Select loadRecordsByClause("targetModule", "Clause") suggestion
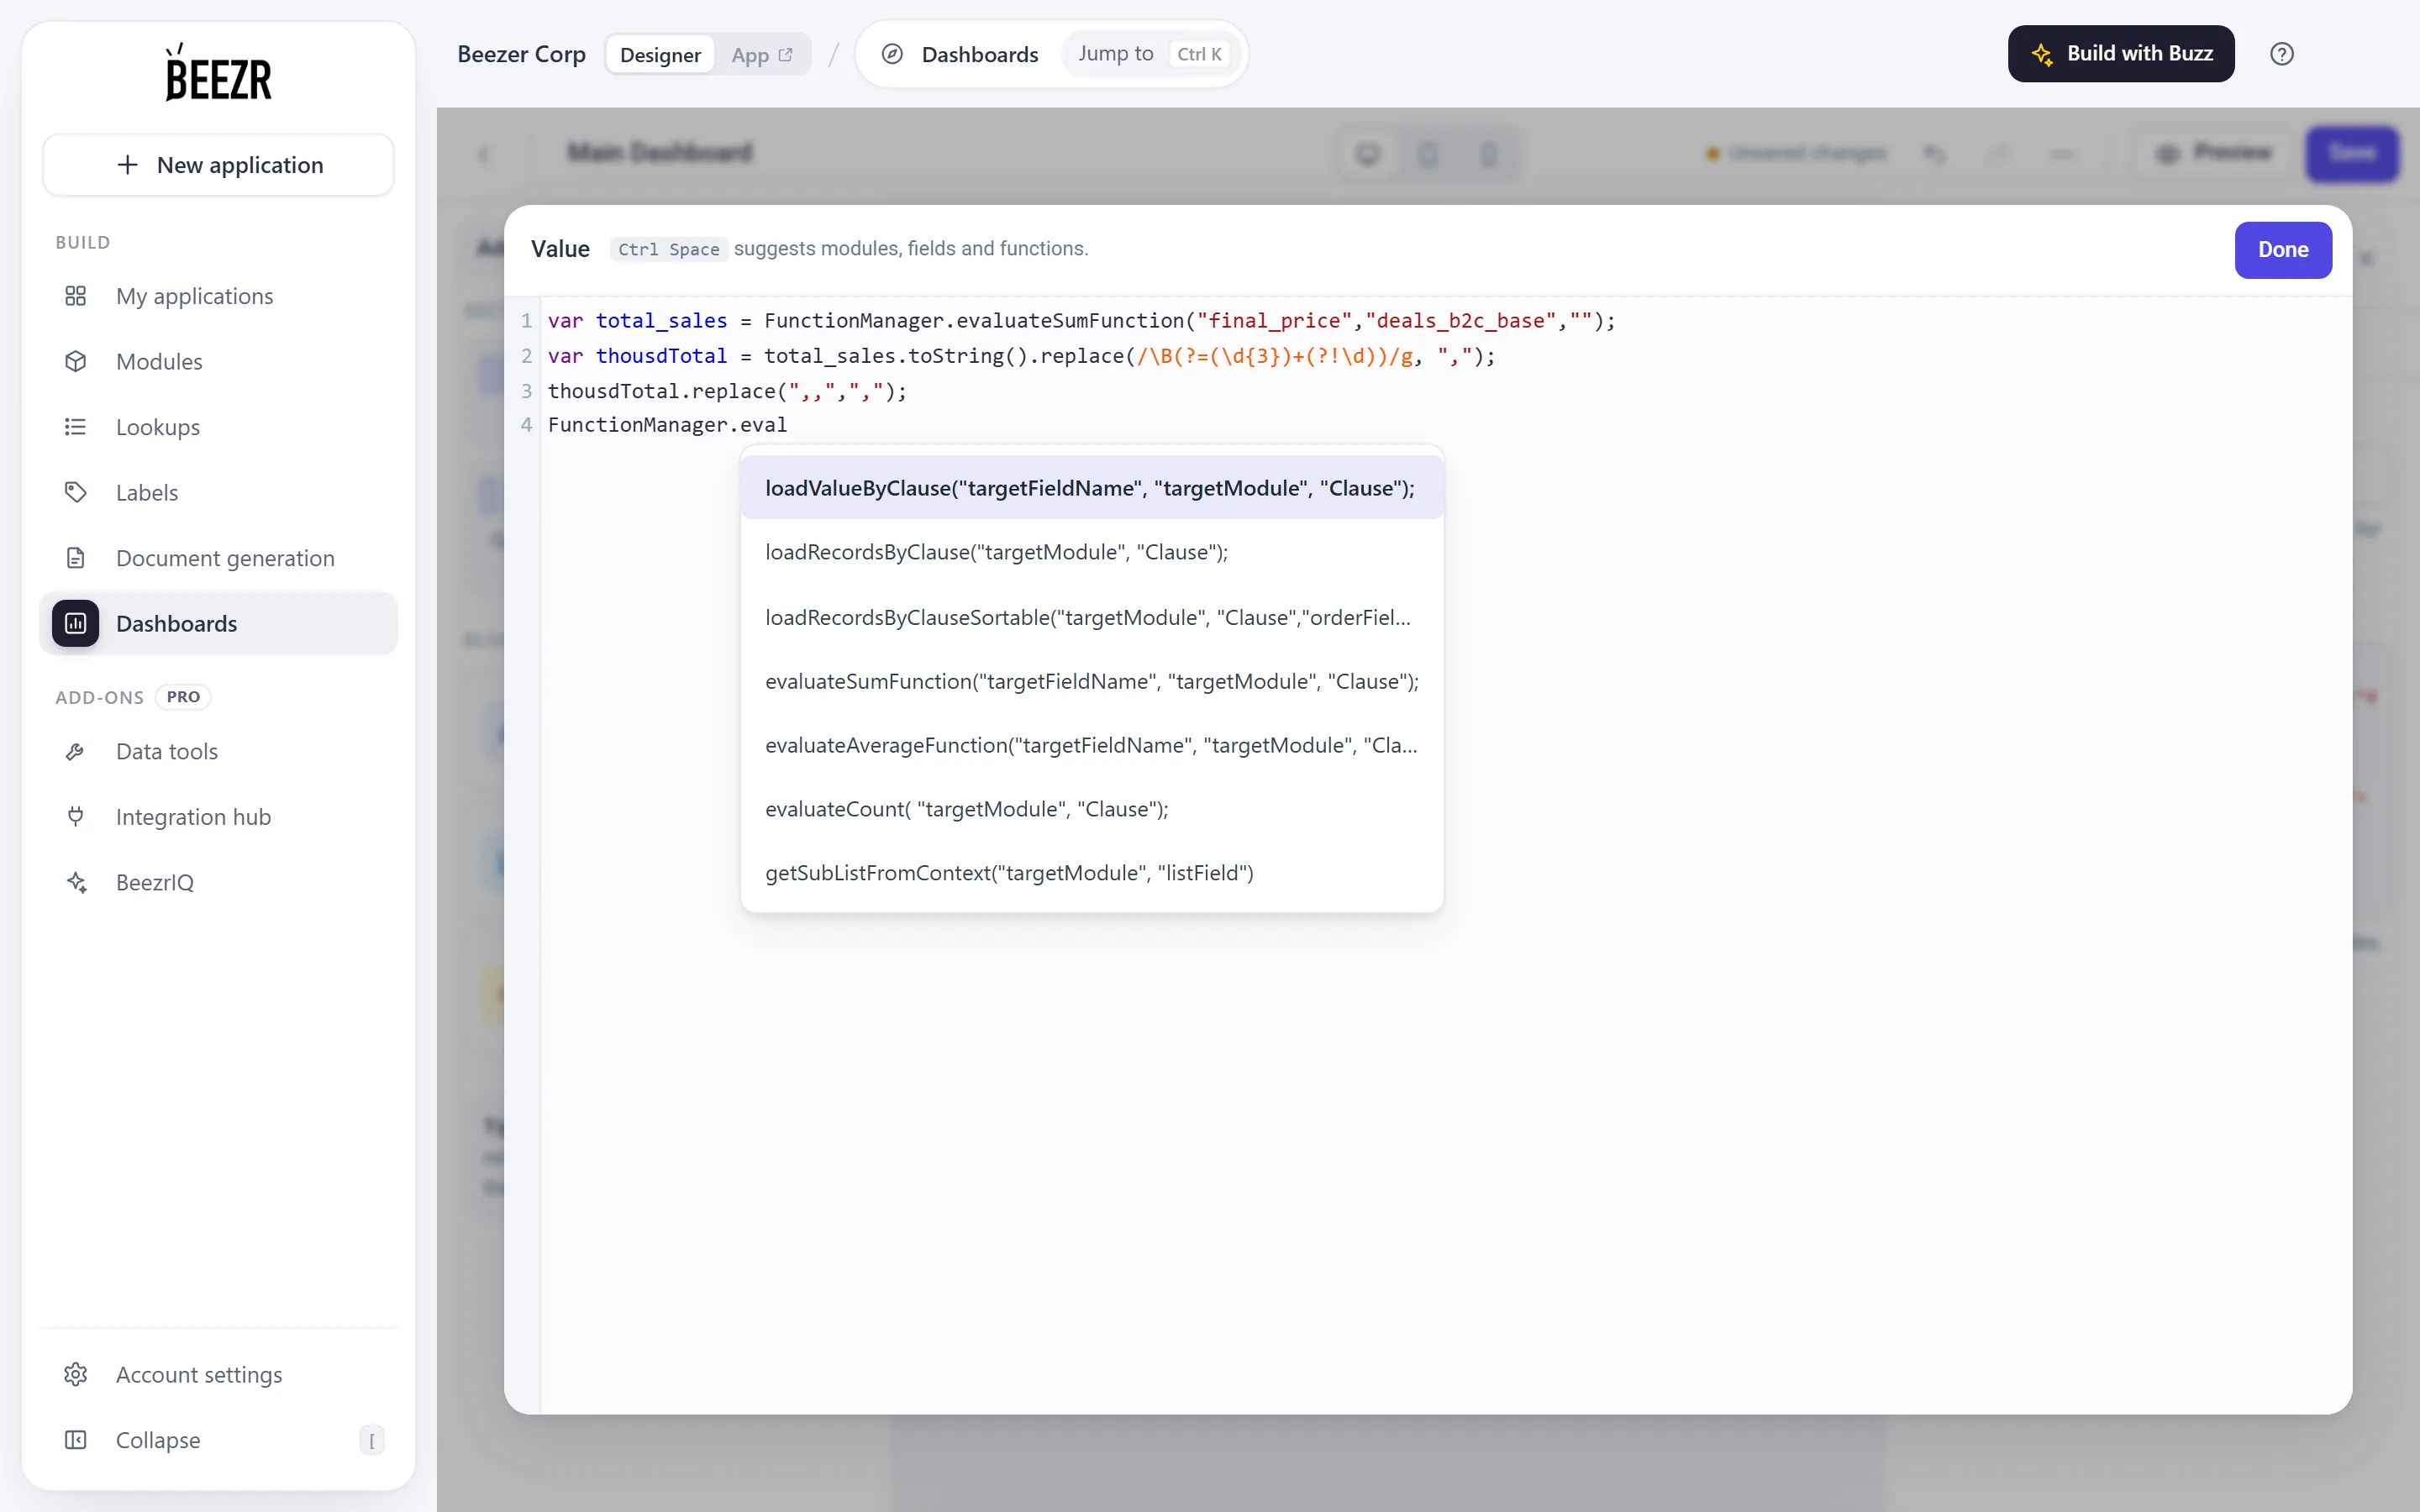The height and width of the screenshot is (1512, 2420). click(x=1091, y=552)
